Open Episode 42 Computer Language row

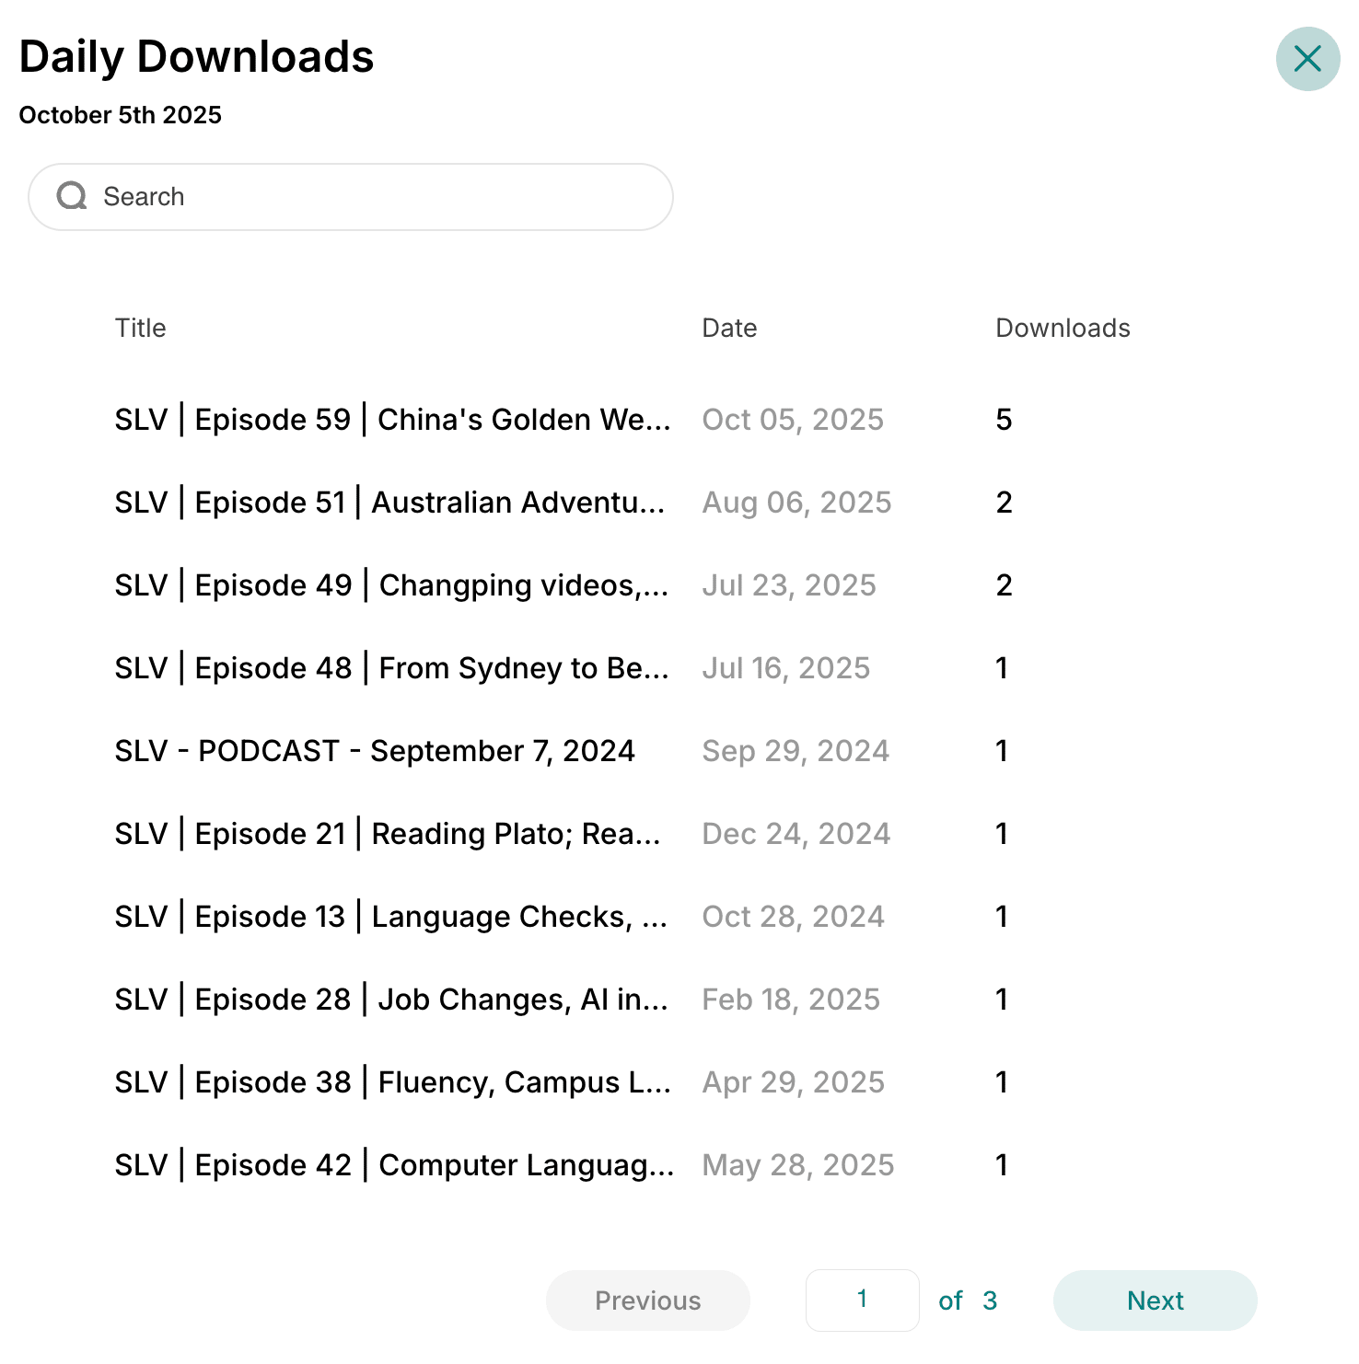(x=394, y=1165)
